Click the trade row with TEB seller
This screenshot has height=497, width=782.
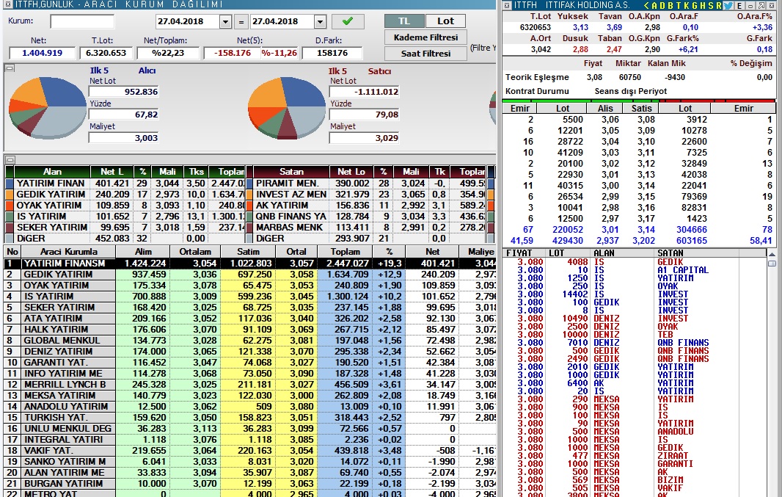635,334
